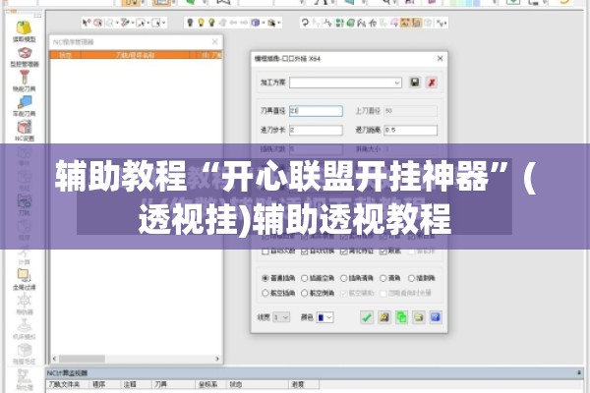This screenshot has height=393, width=590.
Task: Select the 插面空角 radio option
Action: coord(305,278)
